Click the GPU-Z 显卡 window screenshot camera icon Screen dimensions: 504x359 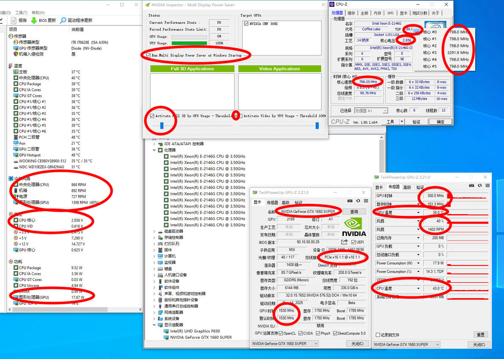(x=350, y=201)
